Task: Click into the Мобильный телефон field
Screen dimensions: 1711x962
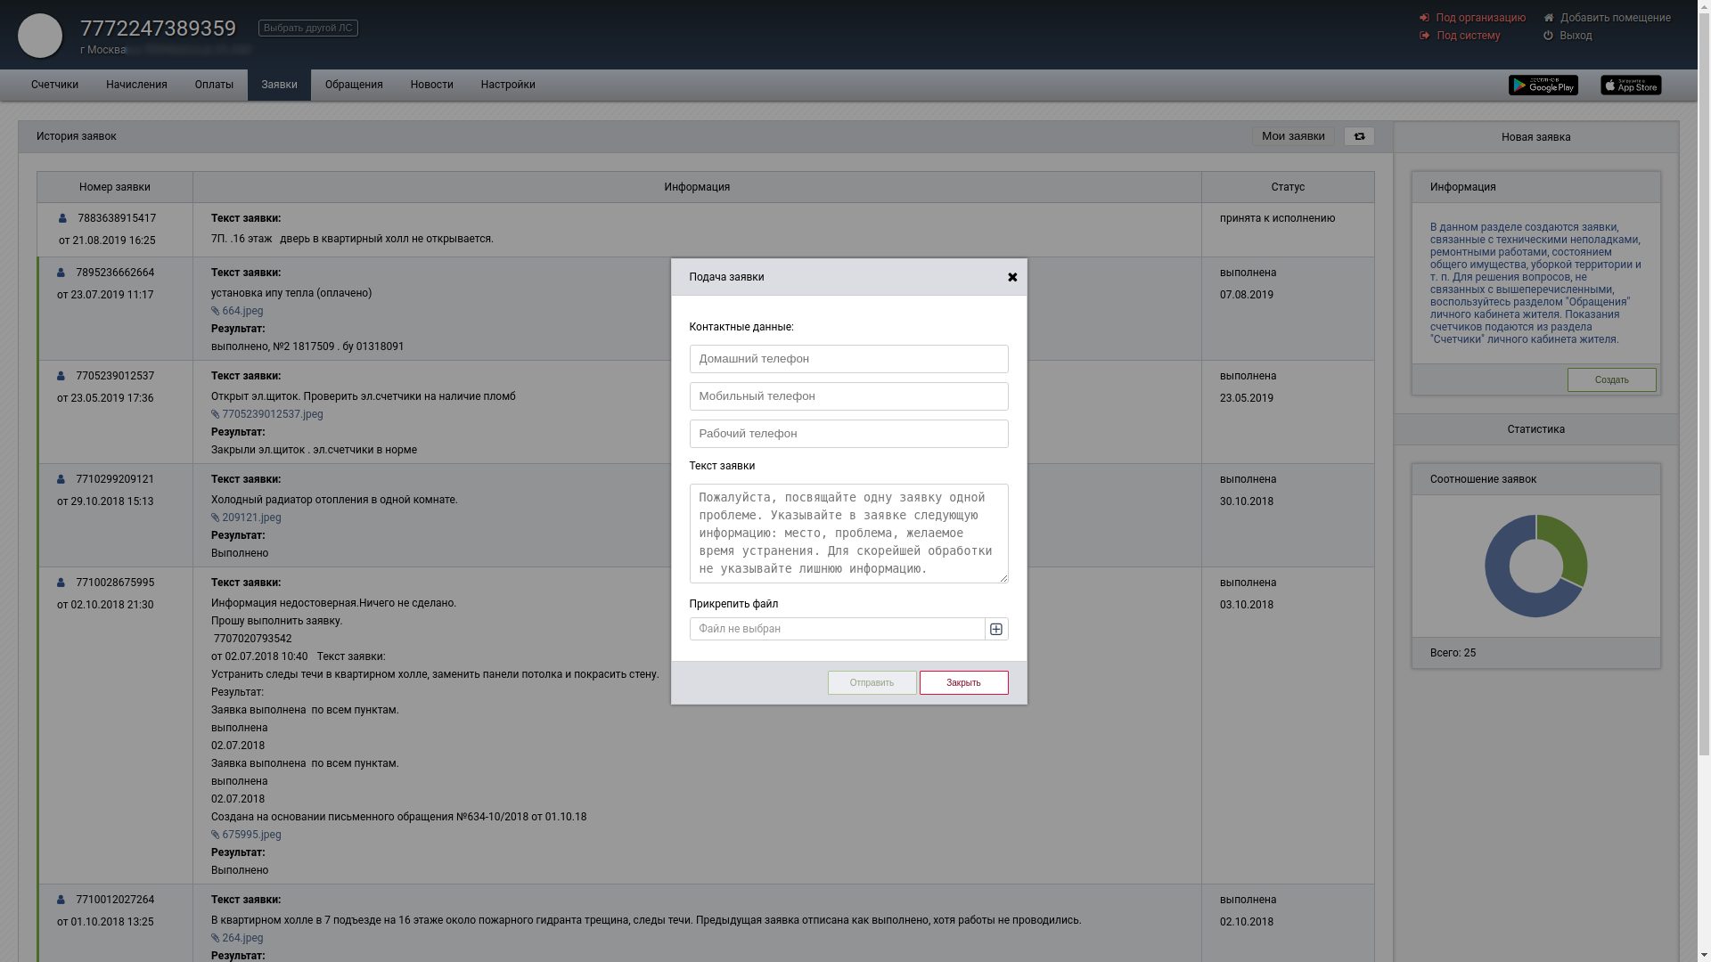Action: pyautogui.click(x=848, y=396)
